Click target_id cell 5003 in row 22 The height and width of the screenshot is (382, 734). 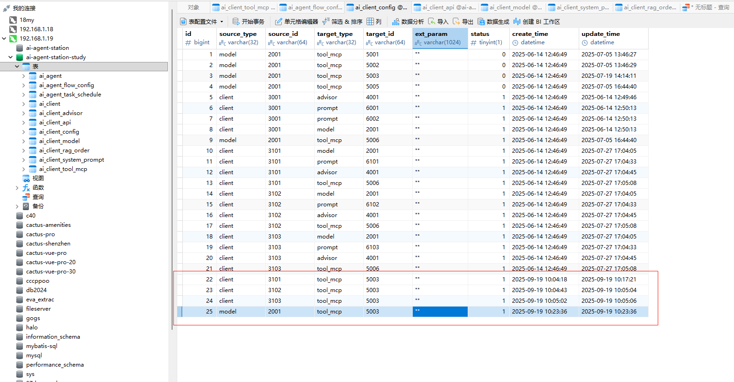372,280
